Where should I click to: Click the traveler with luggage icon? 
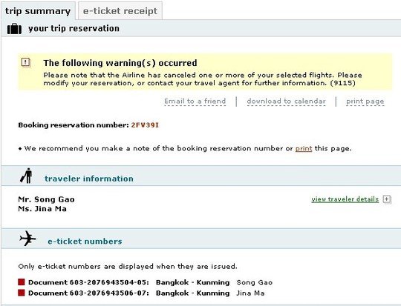pyautogui.click(x=26, y=176)
